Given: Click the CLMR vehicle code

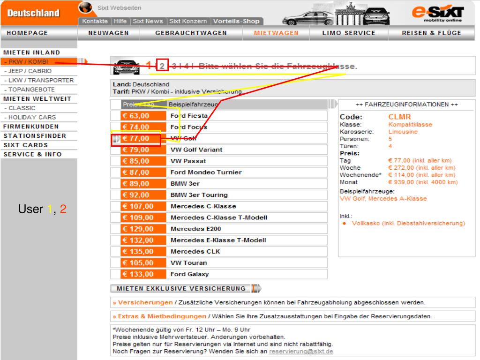Looking at the screenshot, I should click(x=399, y=117).
